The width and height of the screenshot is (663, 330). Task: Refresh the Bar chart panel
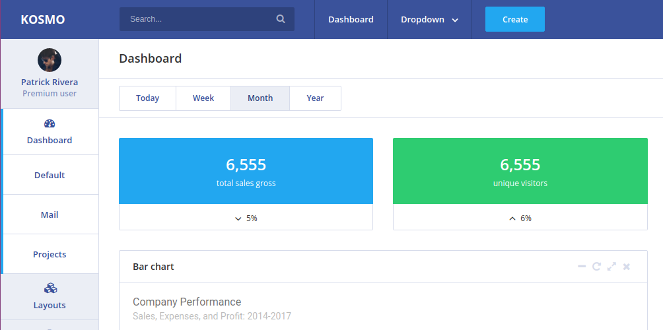596,267
